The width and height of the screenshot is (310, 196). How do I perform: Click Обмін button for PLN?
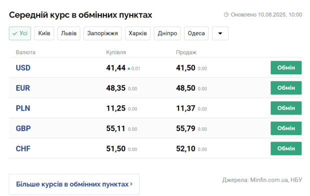pos(286,108)
